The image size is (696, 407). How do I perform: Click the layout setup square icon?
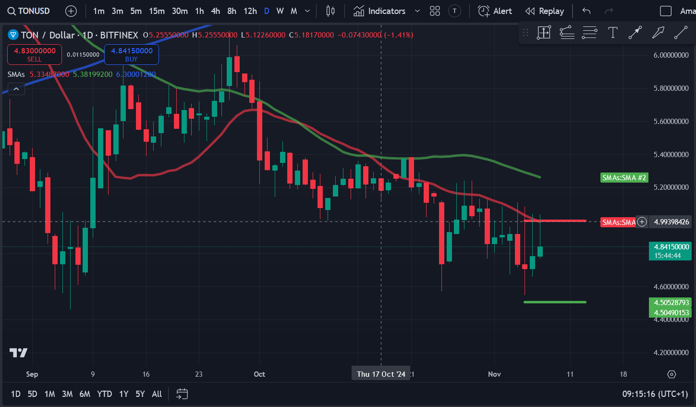pyautogui.click(x=666, y=11)
